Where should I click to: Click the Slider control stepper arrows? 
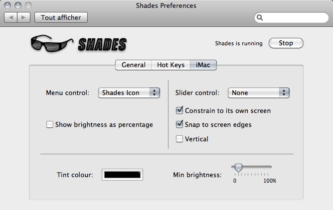tap(284, 93)
